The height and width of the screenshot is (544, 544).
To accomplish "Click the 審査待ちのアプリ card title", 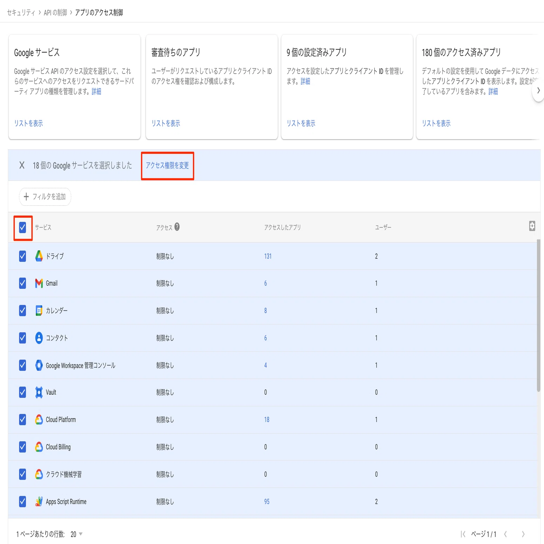I will point(176,53).
